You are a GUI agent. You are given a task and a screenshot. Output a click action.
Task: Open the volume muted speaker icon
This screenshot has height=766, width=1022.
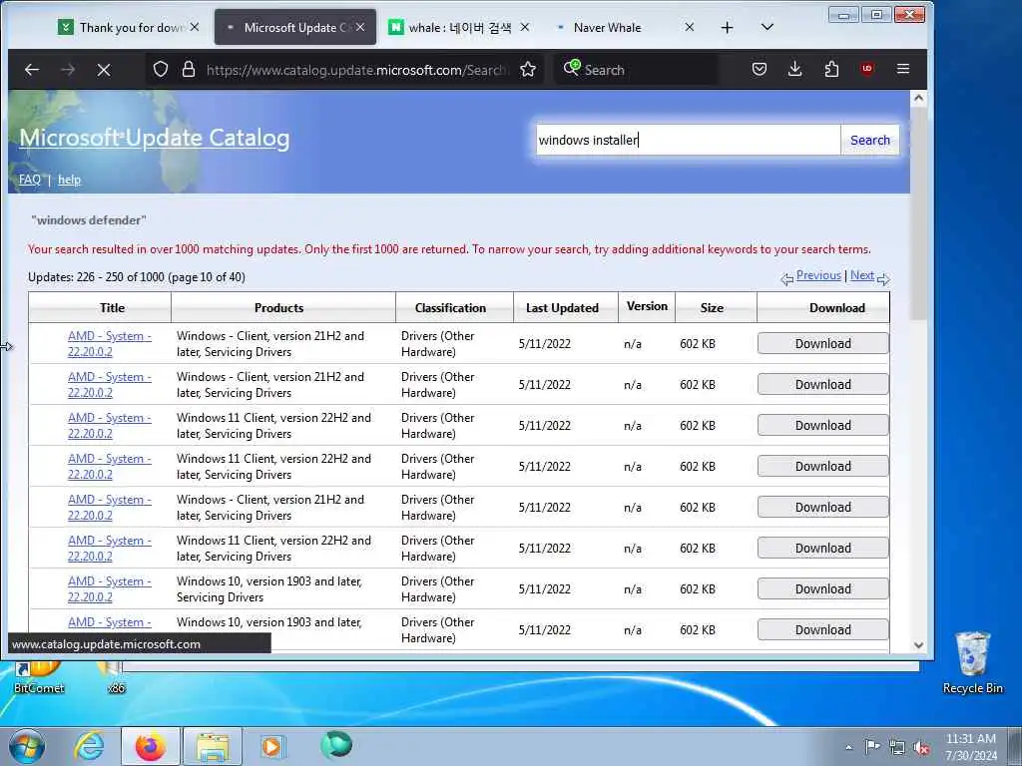(921, 748)
